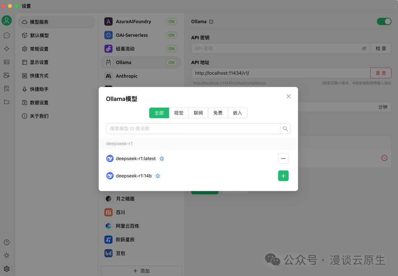The image size is (398, 276).
Task: Open the settings gear sidebar icon
Action: pyautogui.click(x=7, y=269)
